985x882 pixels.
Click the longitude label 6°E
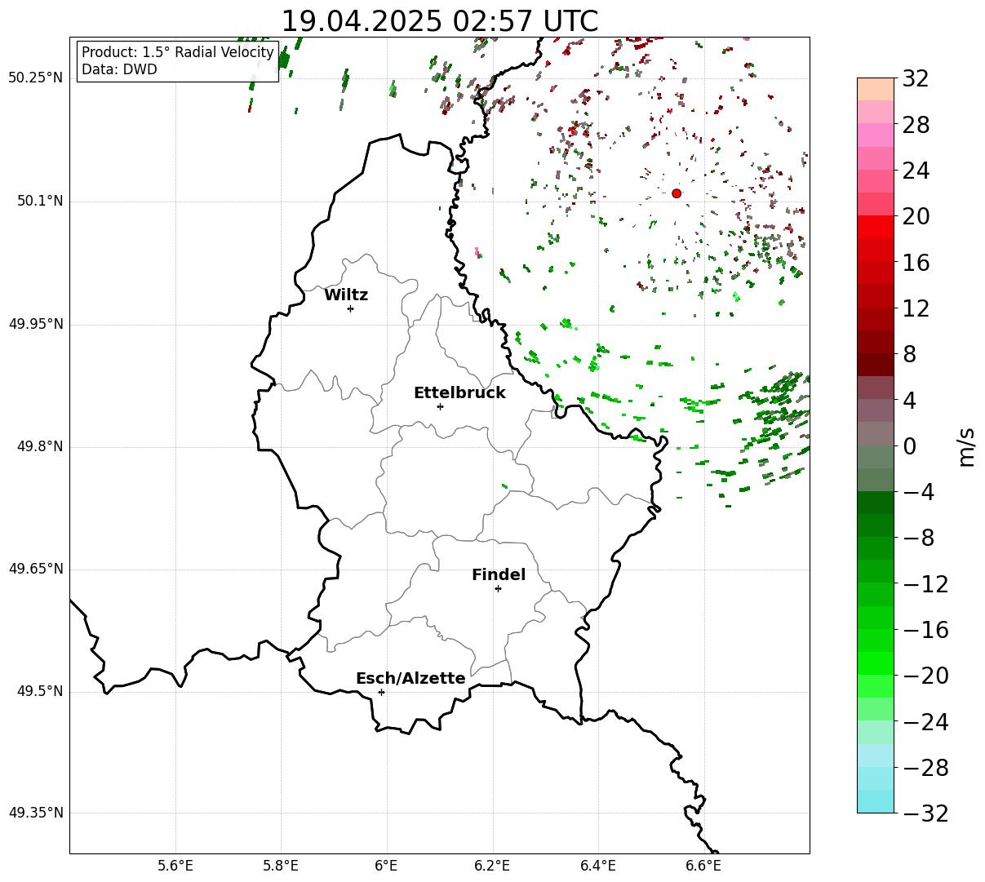click(387, 865)
